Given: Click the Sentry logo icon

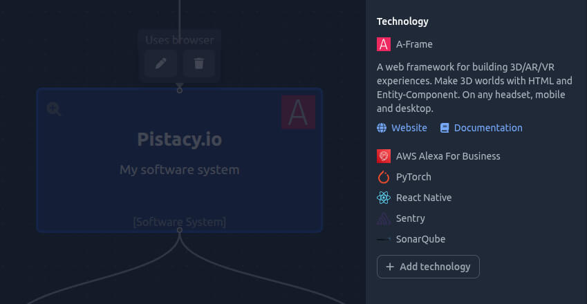Looking at the screenshot, I should click(383, 218).
